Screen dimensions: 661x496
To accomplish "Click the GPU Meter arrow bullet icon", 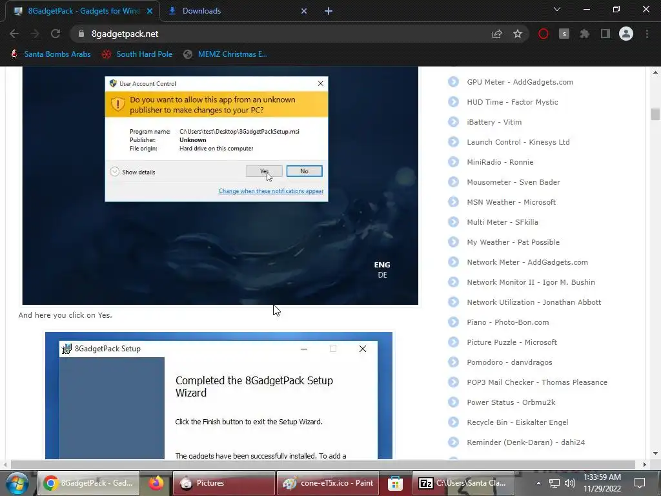I will click(x=453, y=82).
